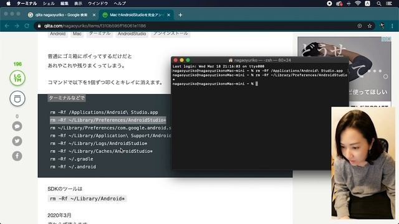This screenshot has height=224, width=399.
Task: Click the site lock icon
Action: [x=39, y=26]
